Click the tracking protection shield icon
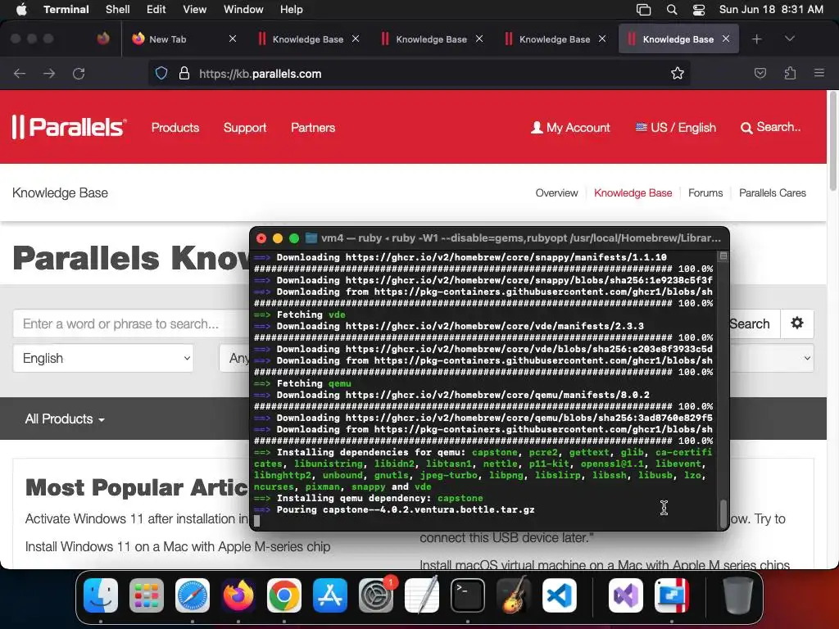Screen dimensions: 839x629 pyautogui.click(x=161, y=73)
